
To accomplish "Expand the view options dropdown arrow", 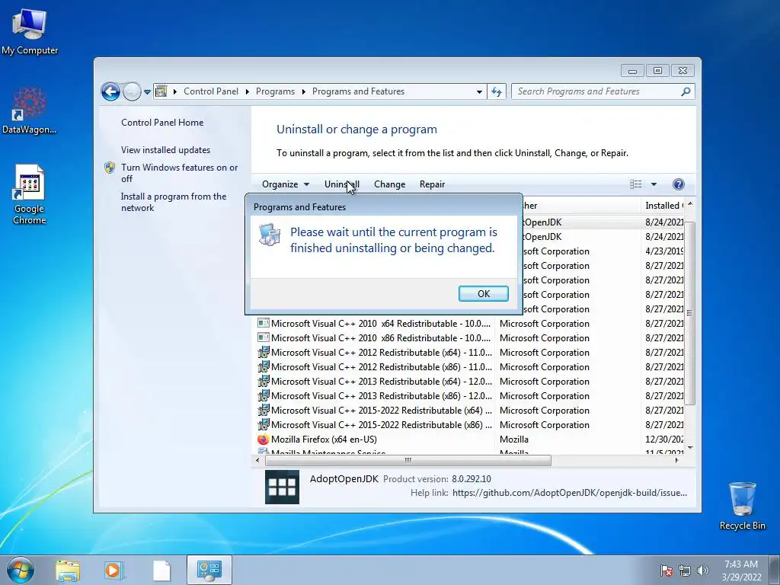I will tap(654, 184).
